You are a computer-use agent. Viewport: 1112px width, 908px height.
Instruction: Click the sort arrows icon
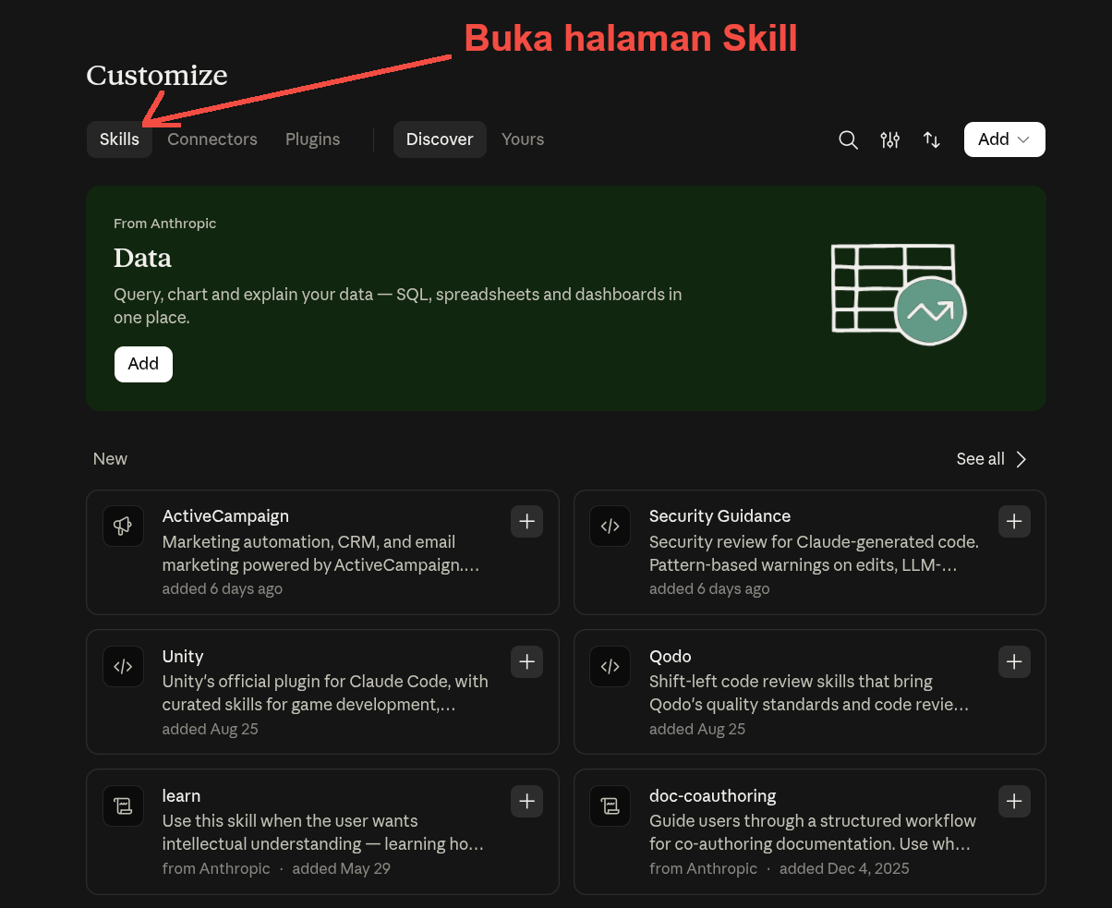click(932, 139)
